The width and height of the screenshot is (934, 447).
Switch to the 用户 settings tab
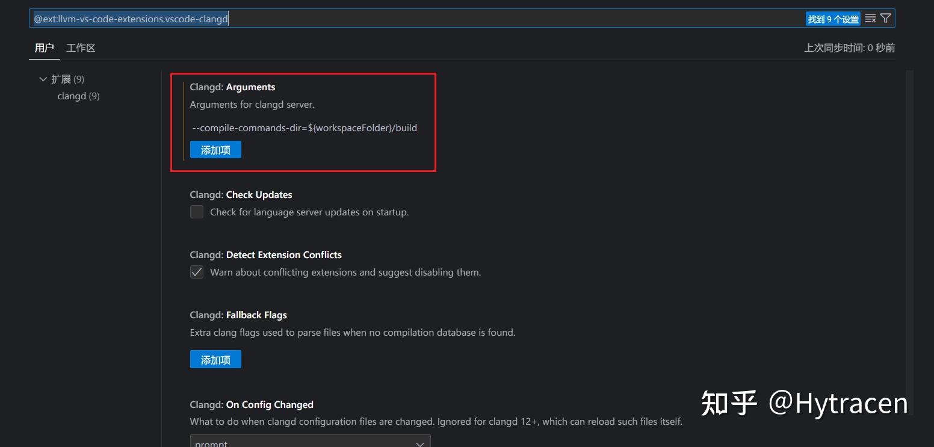[44, 48]
